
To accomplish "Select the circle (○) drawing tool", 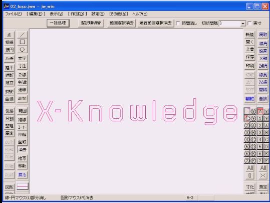I will click(x=22, y=50).
